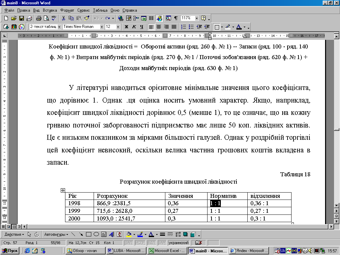This screenshot has height=255, width=340.
Task: Insert a Microsoft Excel worksheet
Action: [143, 18]
